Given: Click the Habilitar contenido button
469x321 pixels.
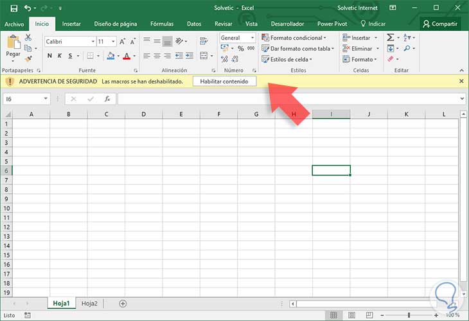Looking at the screenshot, I should pyautogui.click(x=224, y=82).
